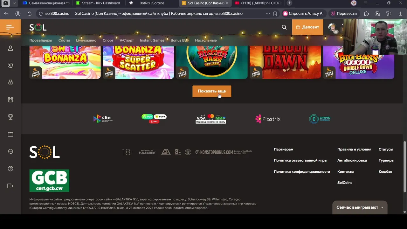Launch the Sweet Bonanza game thumbnail
Viewport: 407px width, 229px height.
[x=65, y=62]
